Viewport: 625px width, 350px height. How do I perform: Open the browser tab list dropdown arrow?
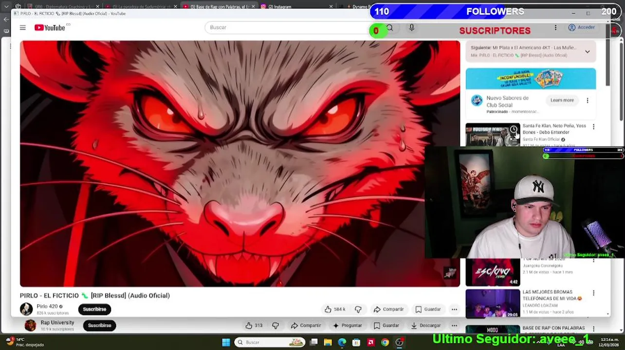(6, 7)
